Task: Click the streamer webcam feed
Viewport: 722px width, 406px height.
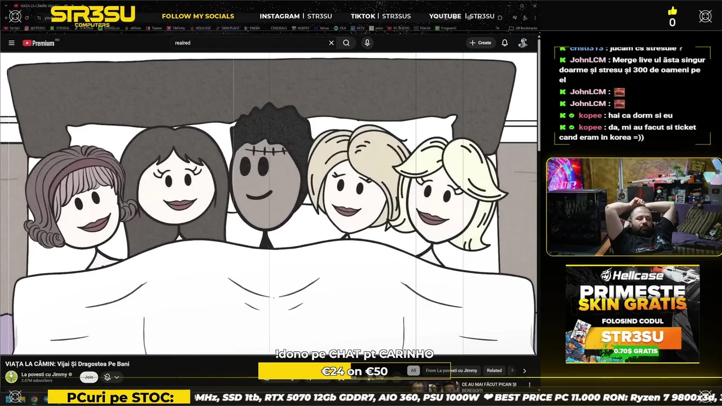Action: point(634,207)
